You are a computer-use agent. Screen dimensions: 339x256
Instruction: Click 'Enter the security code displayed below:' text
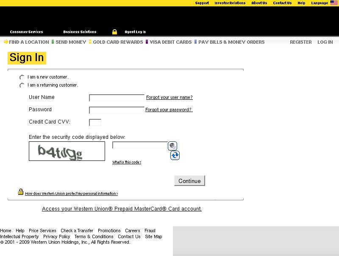77,137
